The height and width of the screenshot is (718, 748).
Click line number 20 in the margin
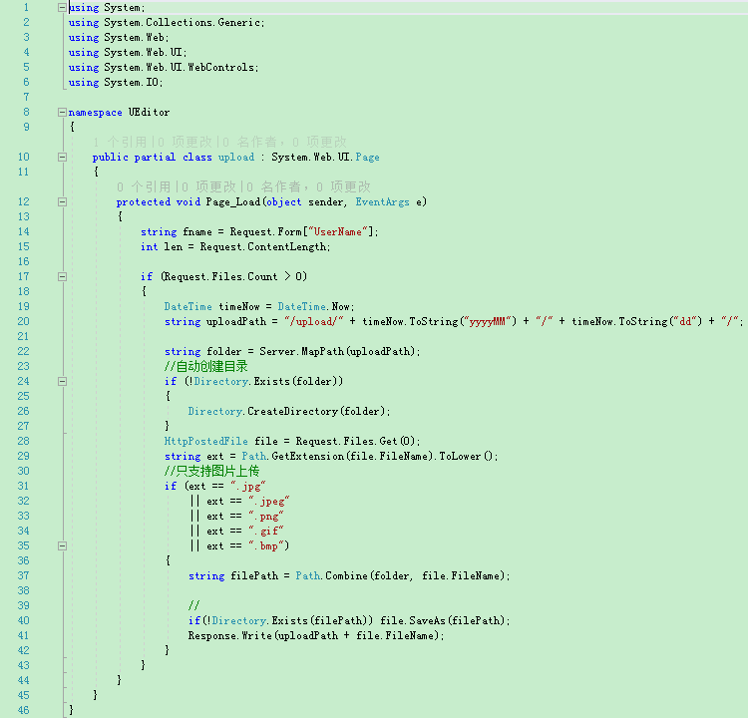pos(23,321)
